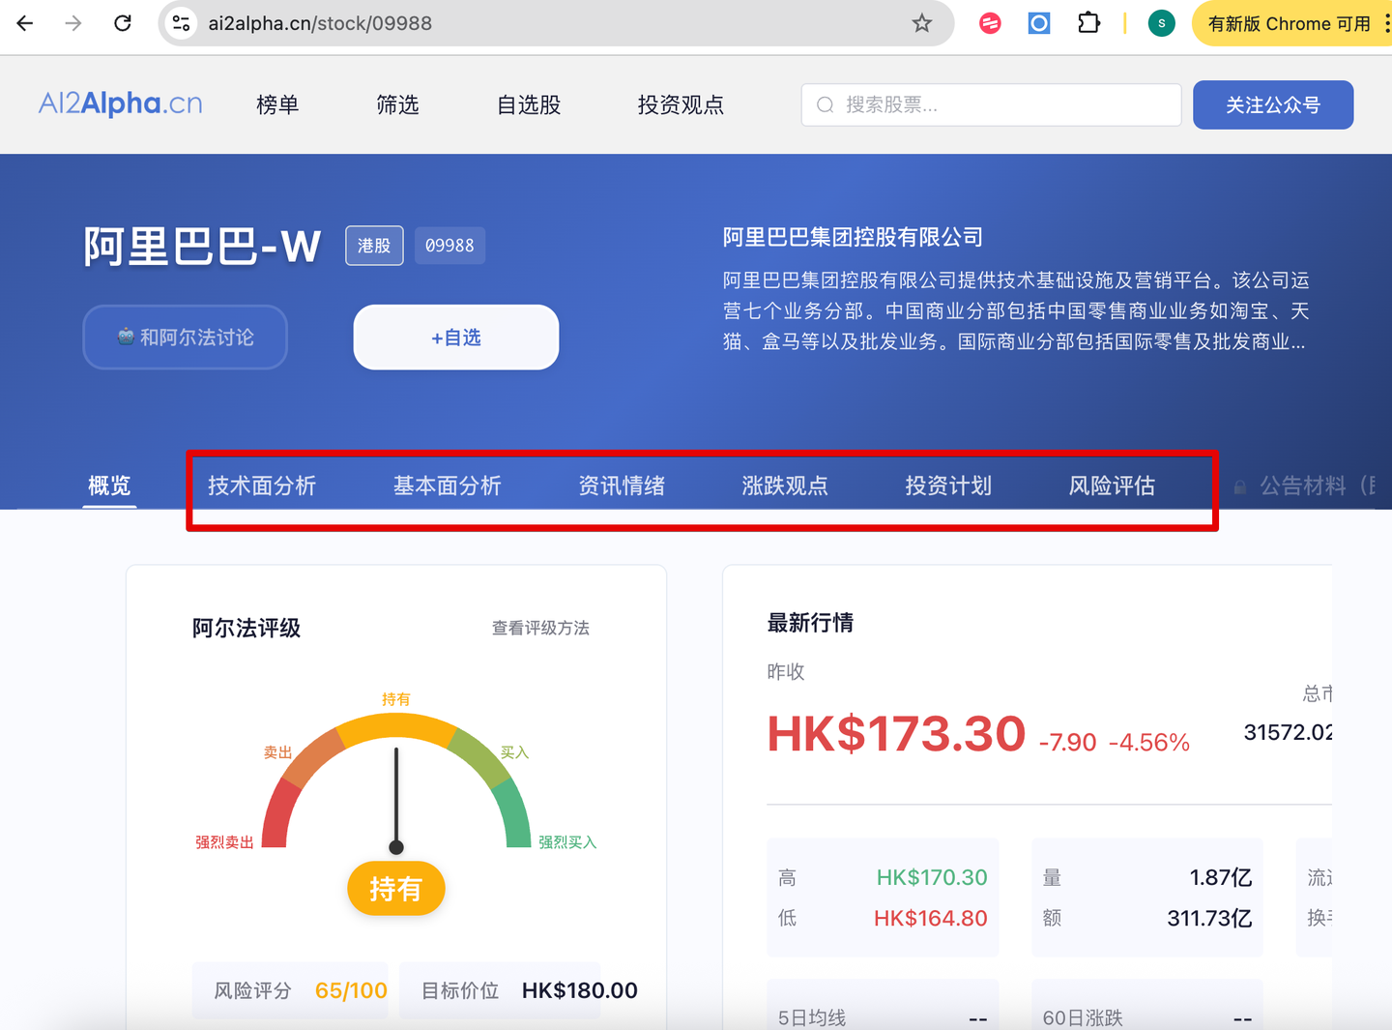
Task: Switch to the 技术面分析 tab
Action: click(262, 486)
